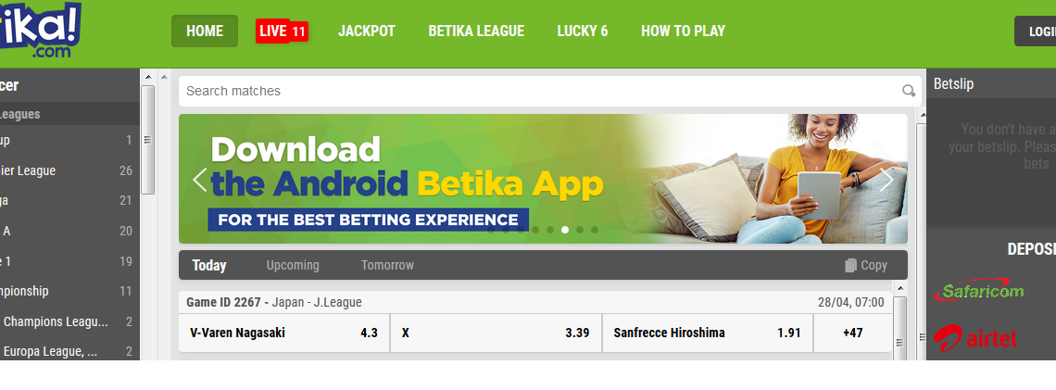Image resolution: width=1056 pixels, height=390 pixels.
Task: Select the last carousel indicator dot
Action: click(x=595, y=230)
